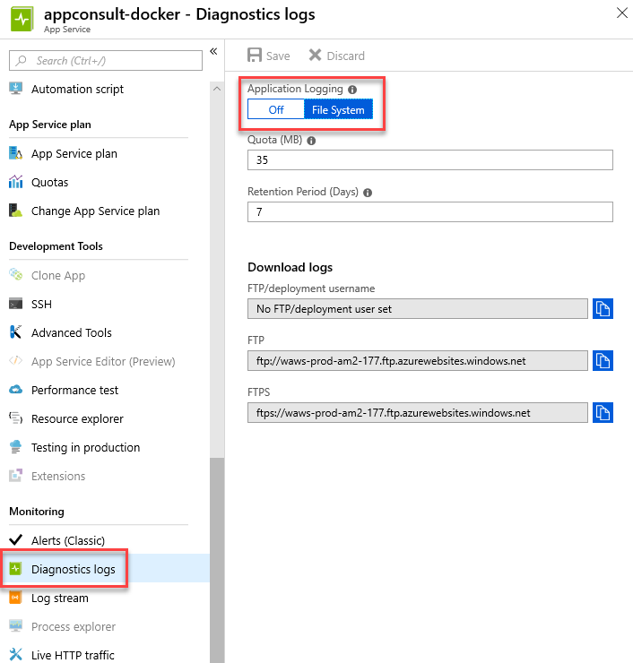Image resolution: width=633 pixels, height=663 pixels.
Task: Show info tooltip for Application Logging
Action: (x=352, y=90)
